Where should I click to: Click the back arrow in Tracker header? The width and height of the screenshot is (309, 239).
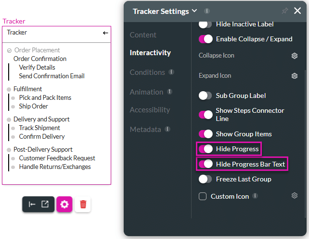pos(105,33)
